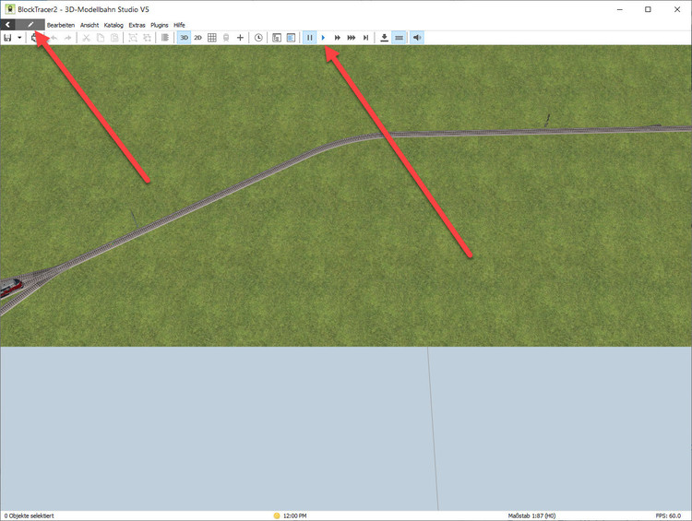This screenshot has height=521, width=692.
Task: Click the cut scissors icon
Action: pos(87,38)
